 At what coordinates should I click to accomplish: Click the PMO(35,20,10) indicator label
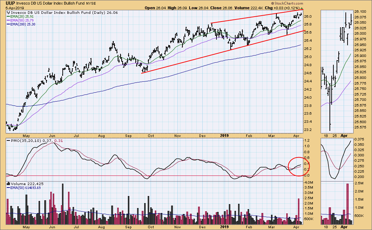point(26,141)
